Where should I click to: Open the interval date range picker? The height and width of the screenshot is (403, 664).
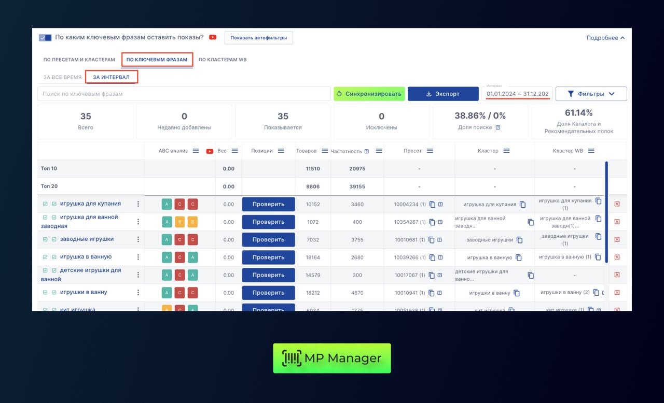[x=517, y=94]
